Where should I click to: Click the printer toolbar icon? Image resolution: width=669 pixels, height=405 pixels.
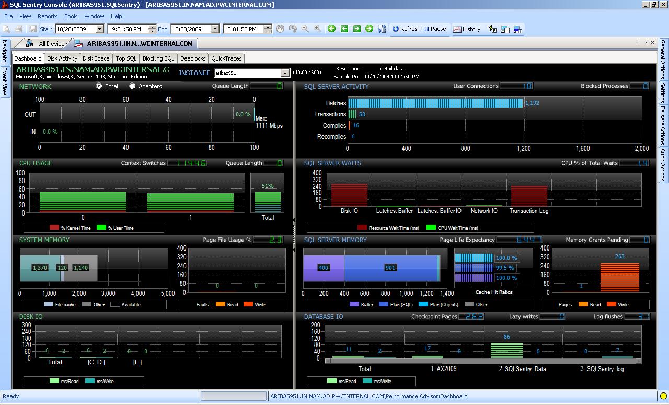[x=19, y=29]
